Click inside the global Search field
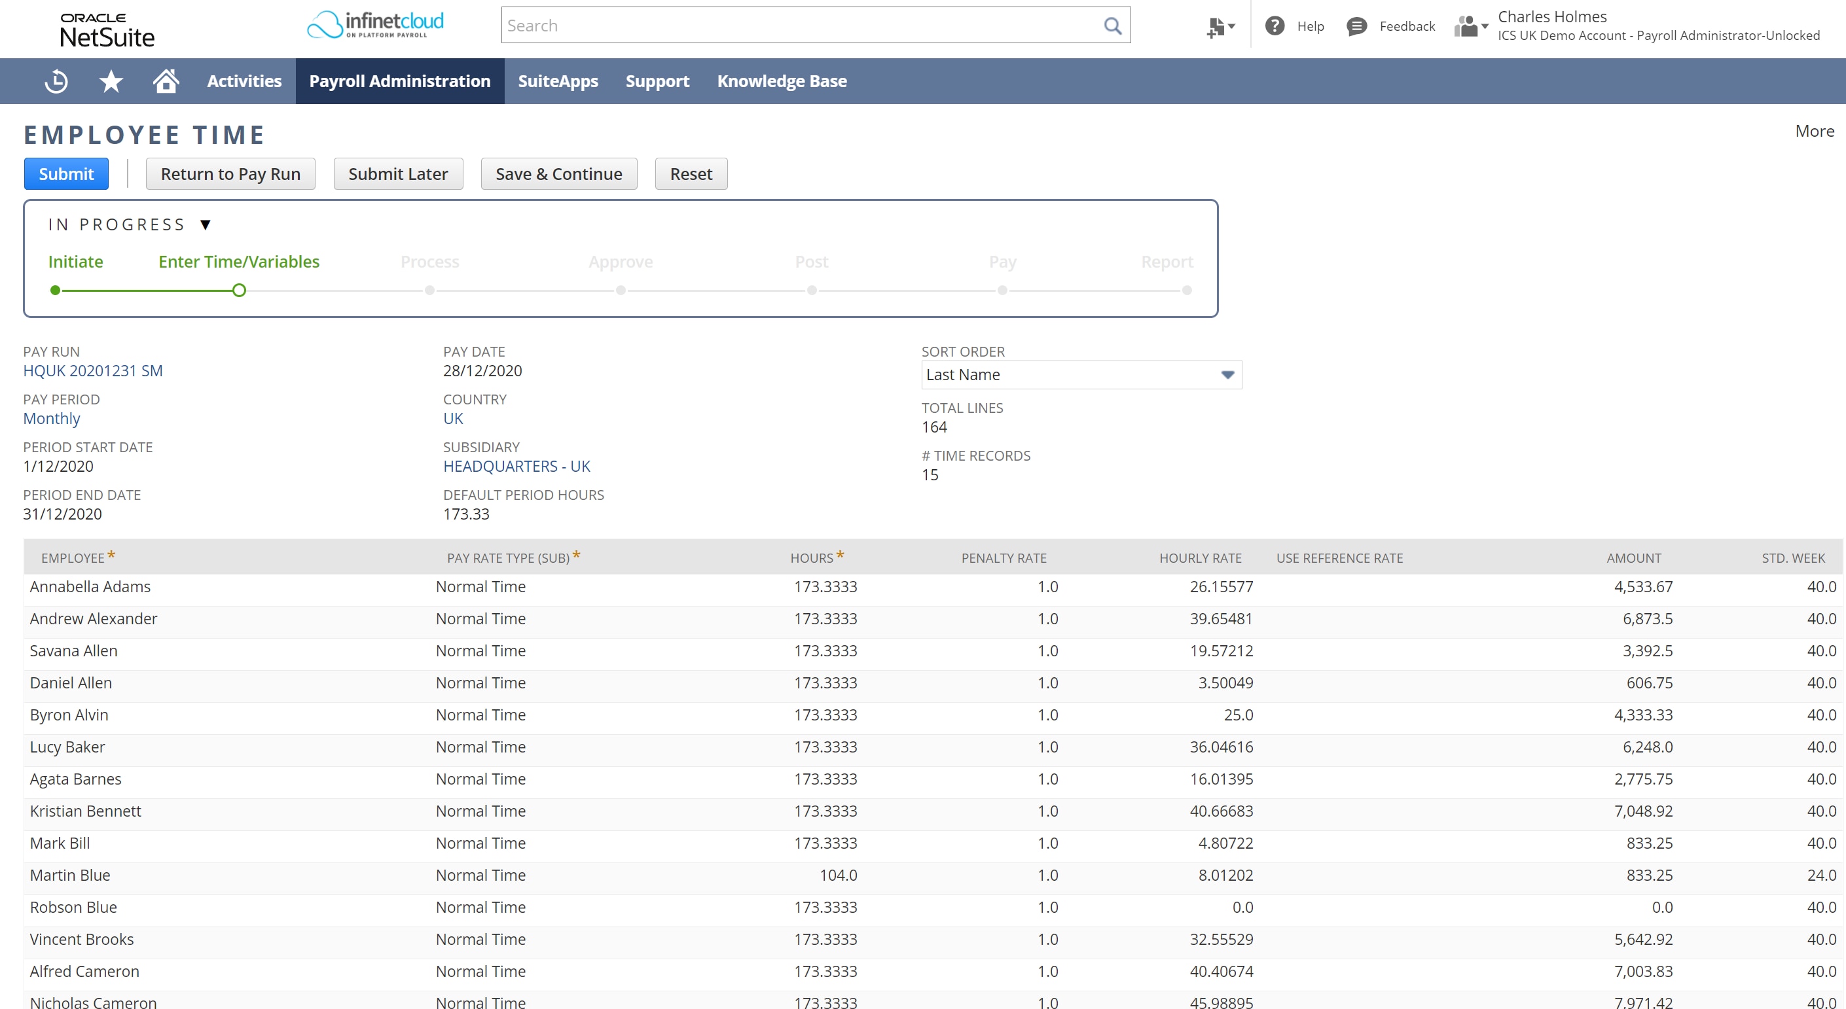 point(801,26)
